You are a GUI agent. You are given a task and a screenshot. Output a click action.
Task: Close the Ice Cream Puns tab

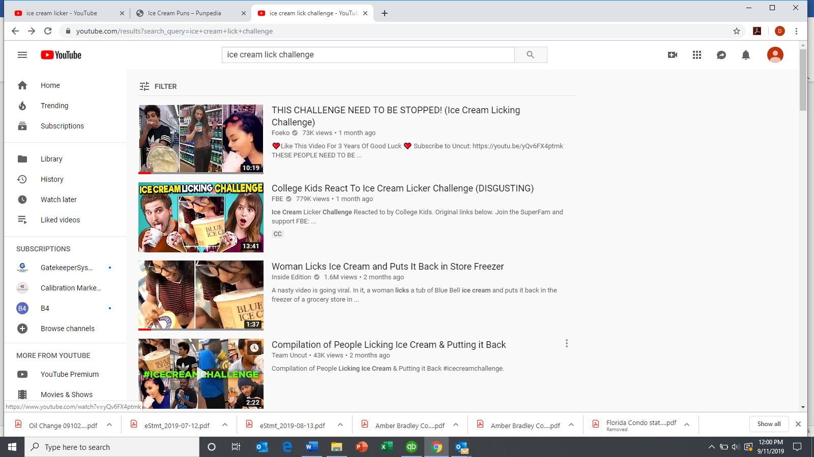pyautogui.click(x=244, y=13)
